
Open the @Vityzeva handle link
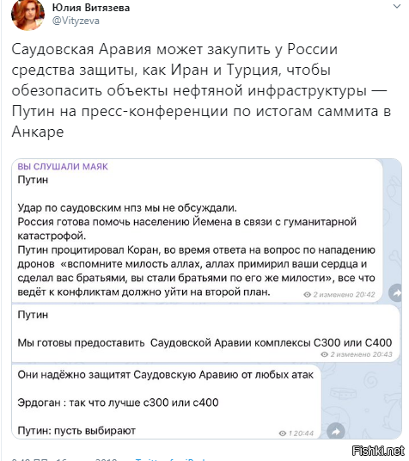[x=76, y=21]
